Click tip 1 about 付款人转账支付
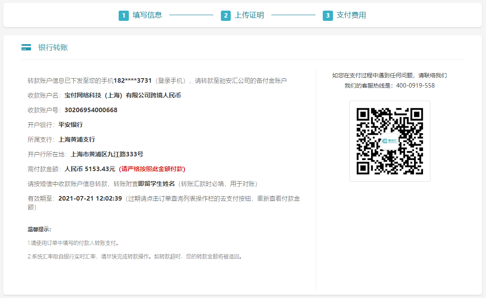The image size is (486, 298). 73,243
